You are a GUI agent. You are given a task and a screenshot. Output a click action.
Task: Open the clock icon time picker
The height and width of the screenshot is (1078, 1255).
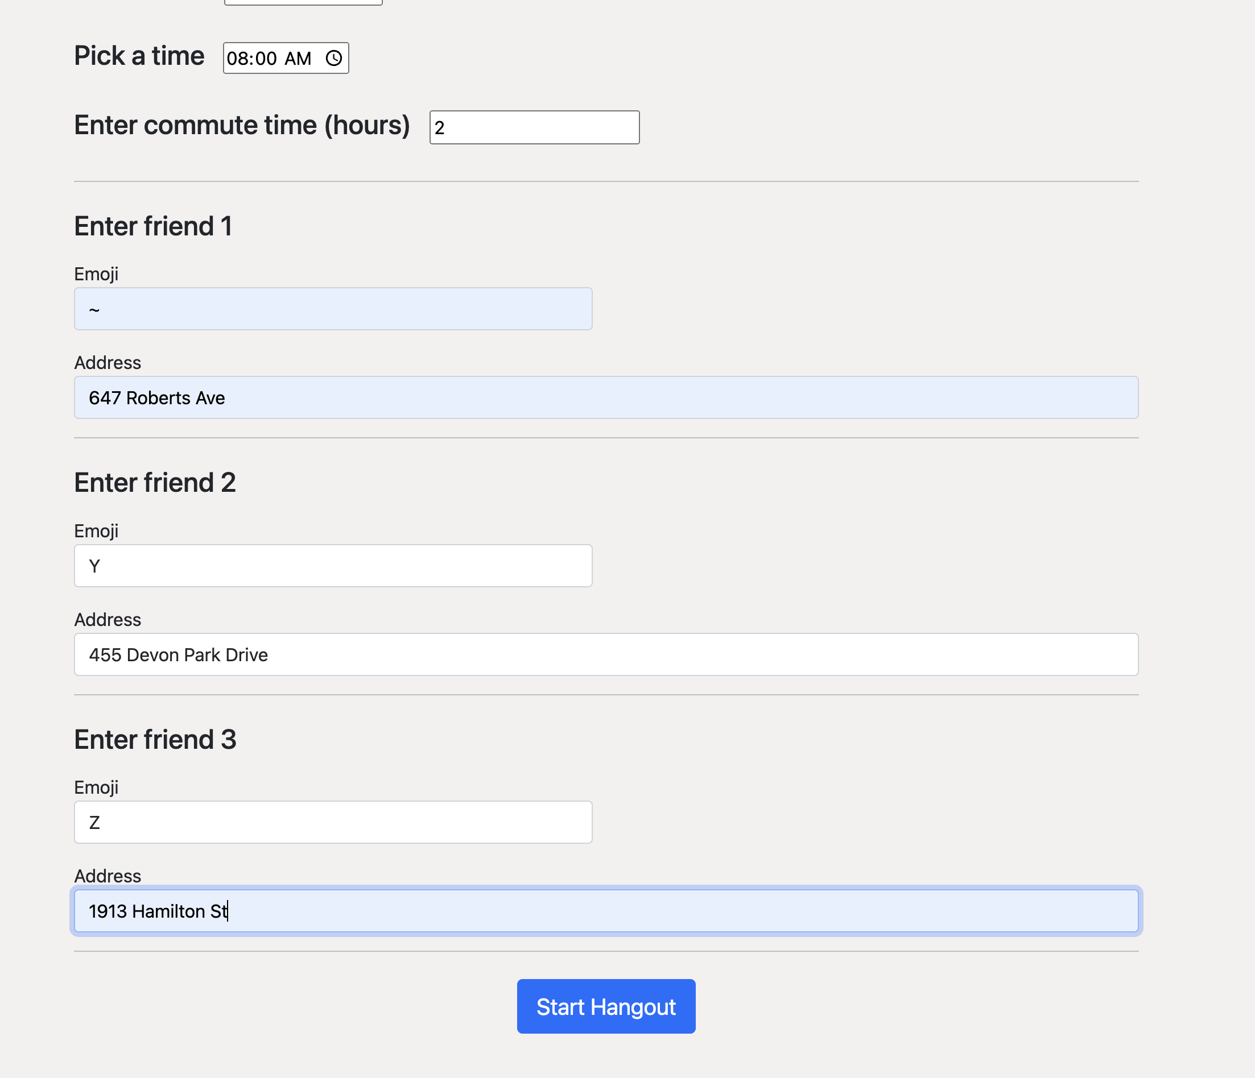pos(334,58)
